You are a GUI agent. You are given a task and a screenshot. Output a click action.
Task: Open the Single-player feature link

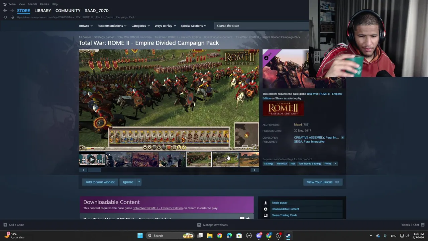(280, 203)
